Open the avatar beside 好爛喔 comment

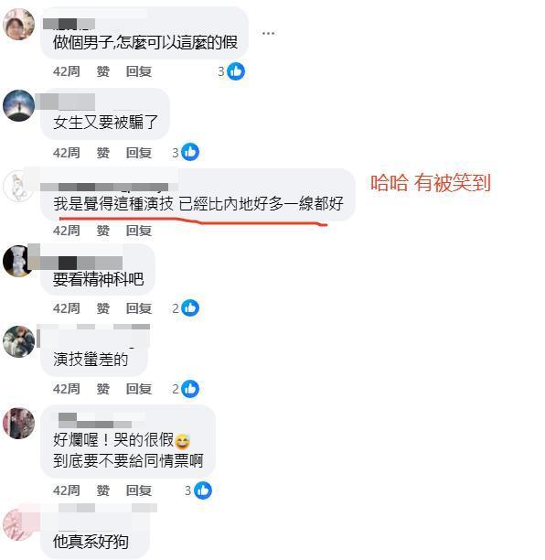[x=18, y=423]
